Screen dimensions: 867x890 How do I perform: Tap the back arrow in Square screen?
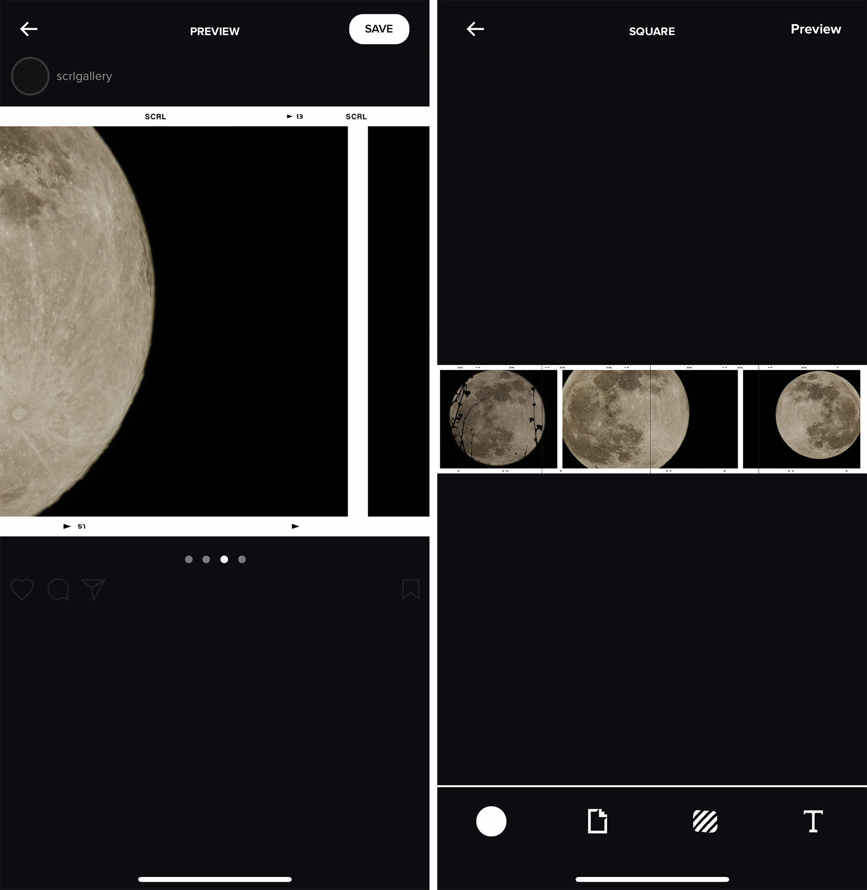pyautogui.click(x=475, y=29)
